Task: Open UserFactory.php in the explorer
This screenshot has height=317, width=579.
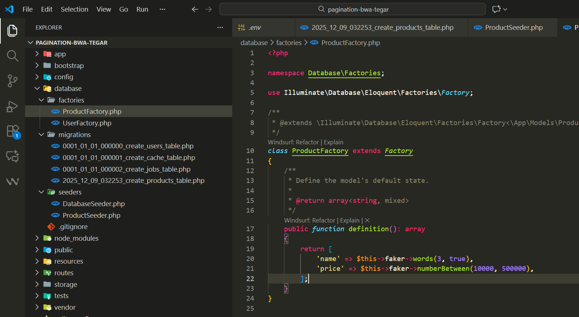Action: tap(87, 123)
